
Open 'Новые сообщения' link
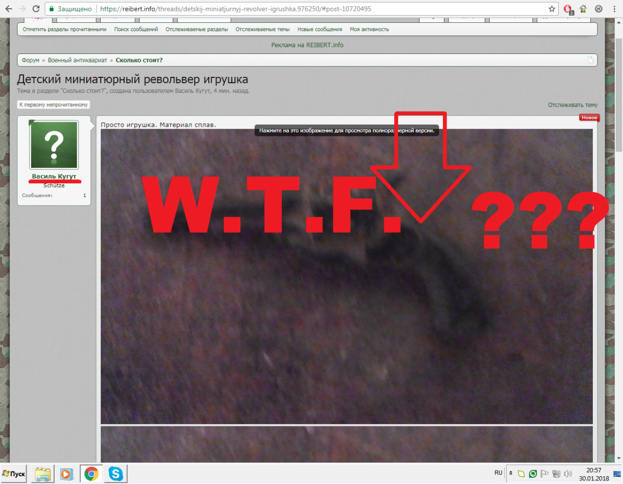coord(320,30)
